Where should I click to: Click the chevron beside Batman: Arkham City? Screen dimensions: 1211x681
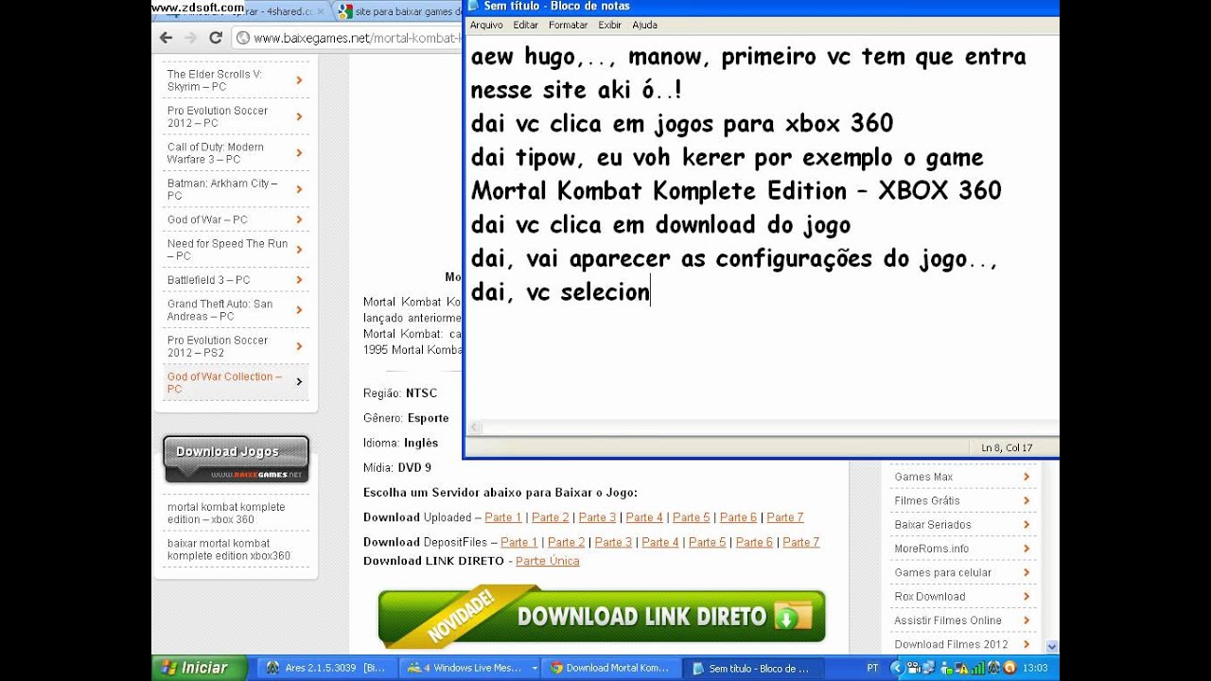[x=299, y=189]
